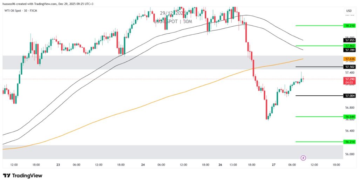Click the black 57.004 support label
The width and height of the screenshot is (359, 183).
click(x=350, y=95)
